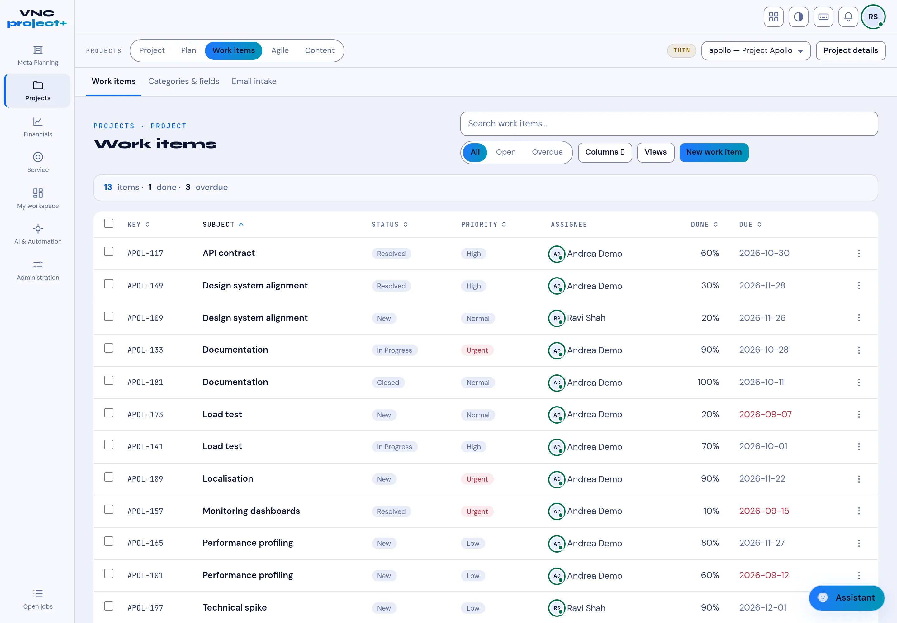Open the Service section icon

[x=37, y=157]
